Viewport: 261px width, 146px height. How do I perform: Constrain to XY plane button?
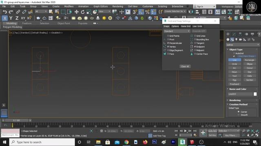pos(23,18)
